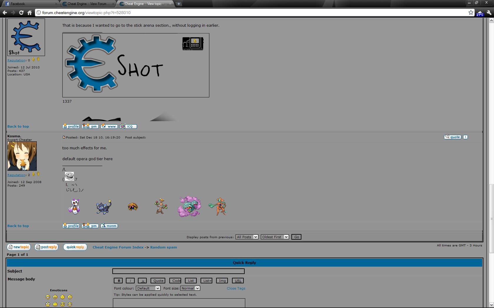Switch to the Facebook tab
Image resolution: width=494 pixels, height=308 pixels.
click(29, 4)
